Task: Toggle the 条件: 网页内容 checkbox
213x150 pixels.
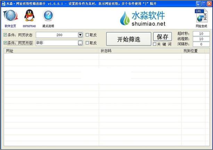Action: (5, 43)
